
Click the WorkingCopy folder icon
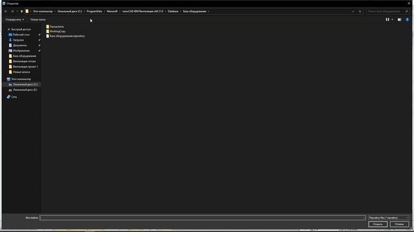(x=47, y=32)
